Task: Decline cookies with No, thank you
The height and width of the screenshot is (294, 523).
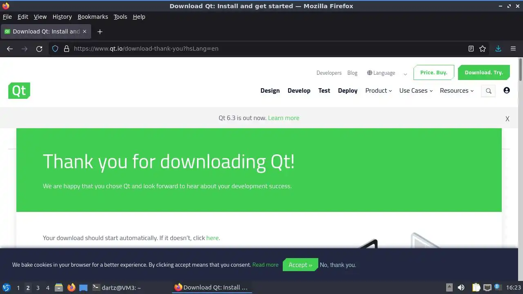Action: [x=338, y=265]
